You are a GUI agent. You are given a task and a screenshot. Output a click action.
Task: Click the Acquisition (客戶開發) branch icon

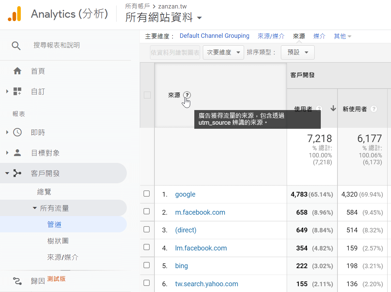coord(17,173)
